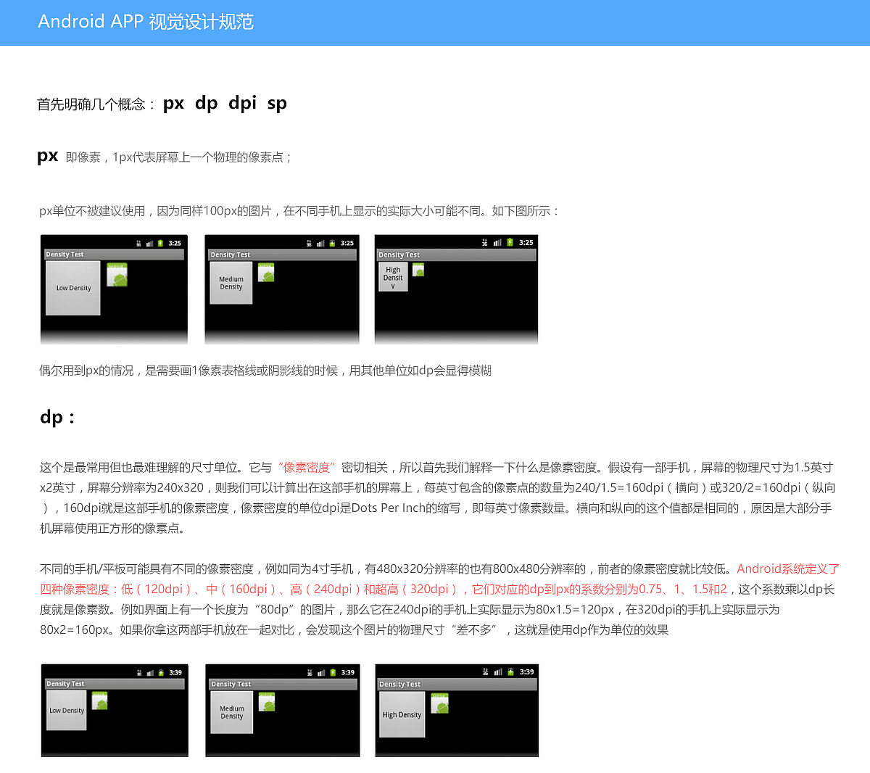Click the battery icon in the 3:25 Medium Density screenshot
Image resolution: width=870 pixels, height=773 pixels.
click(x=332, y=244)
